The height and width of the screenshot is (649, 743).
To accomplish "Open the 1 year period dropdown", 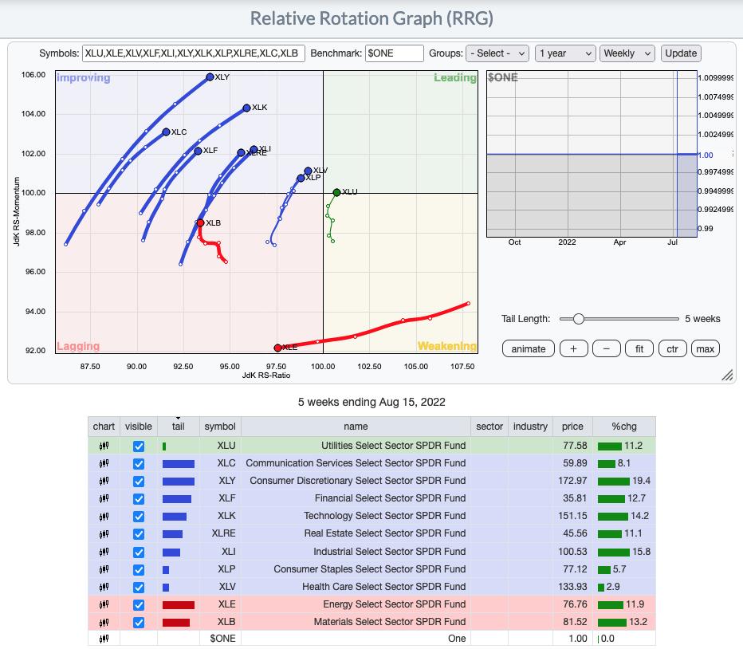I will [565, 53].
